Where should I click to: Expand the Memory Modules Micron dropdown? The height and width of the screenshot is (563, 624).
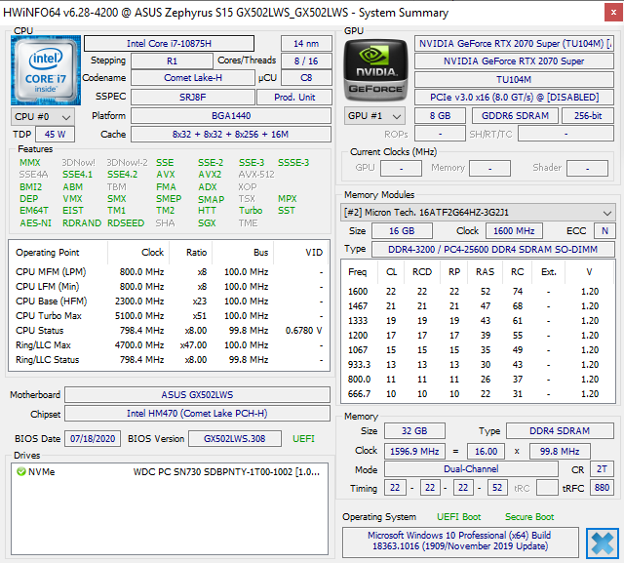pos(478,213)
